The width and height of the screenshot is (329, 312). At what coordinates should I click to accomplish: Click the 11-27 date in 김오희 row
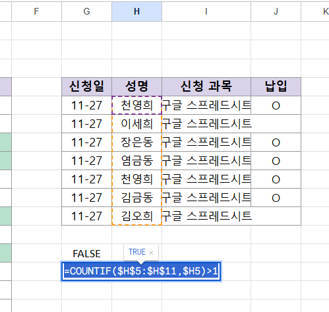(x=87, y=216)
